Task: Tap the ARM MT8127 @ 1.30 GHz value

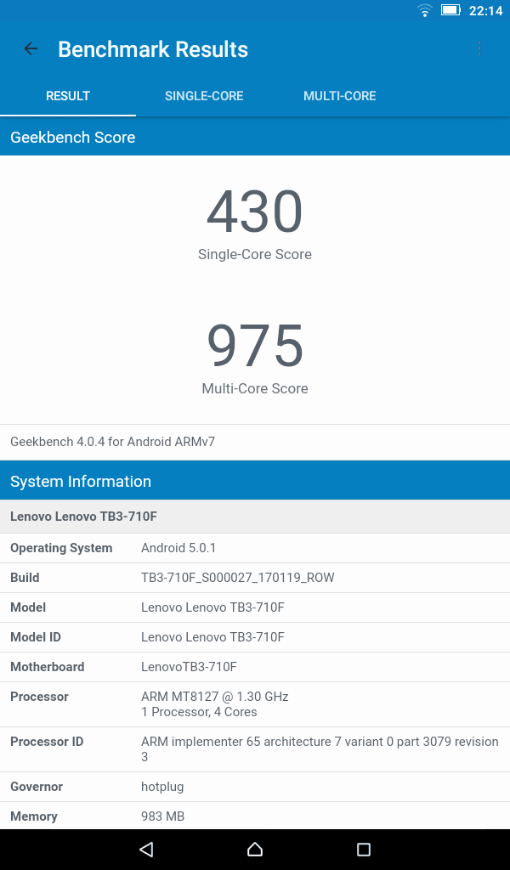Action: click(x=215, y=697)
